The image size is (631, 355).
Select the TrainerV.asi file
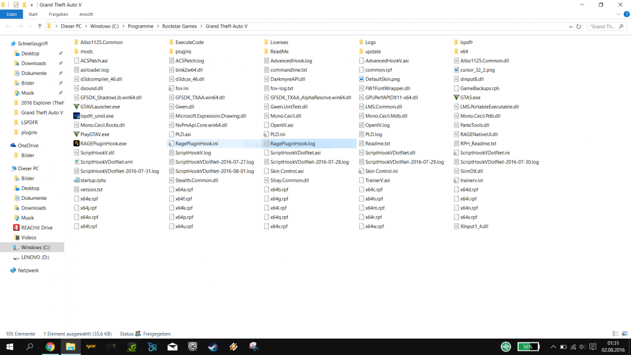(x=377, y=180)
